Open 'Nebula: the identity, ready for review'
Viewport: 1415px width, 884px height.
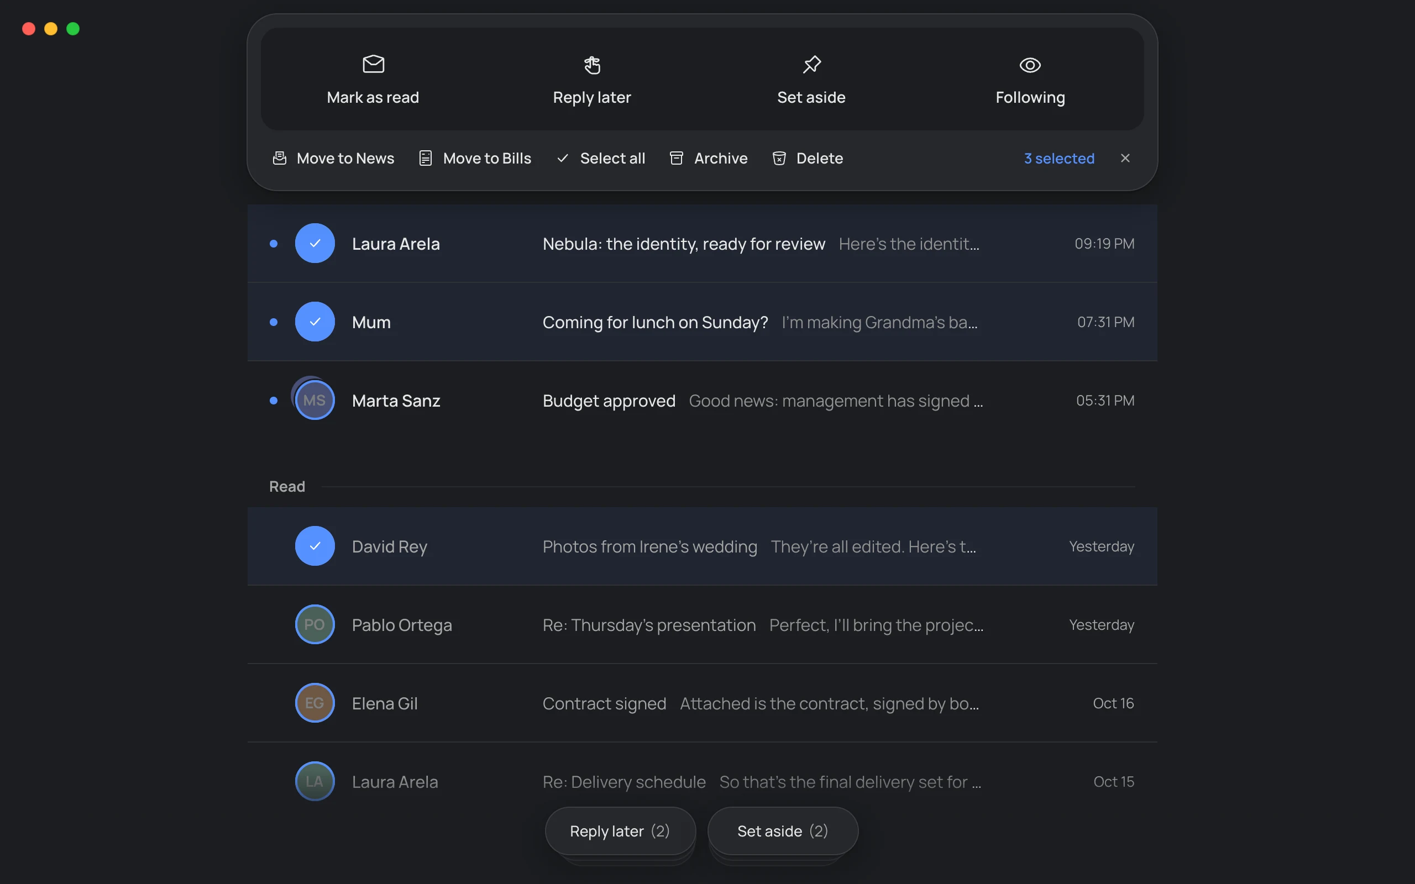click(684, 244)
